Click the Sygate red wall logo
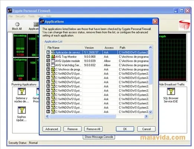 [x=184, y=25]
